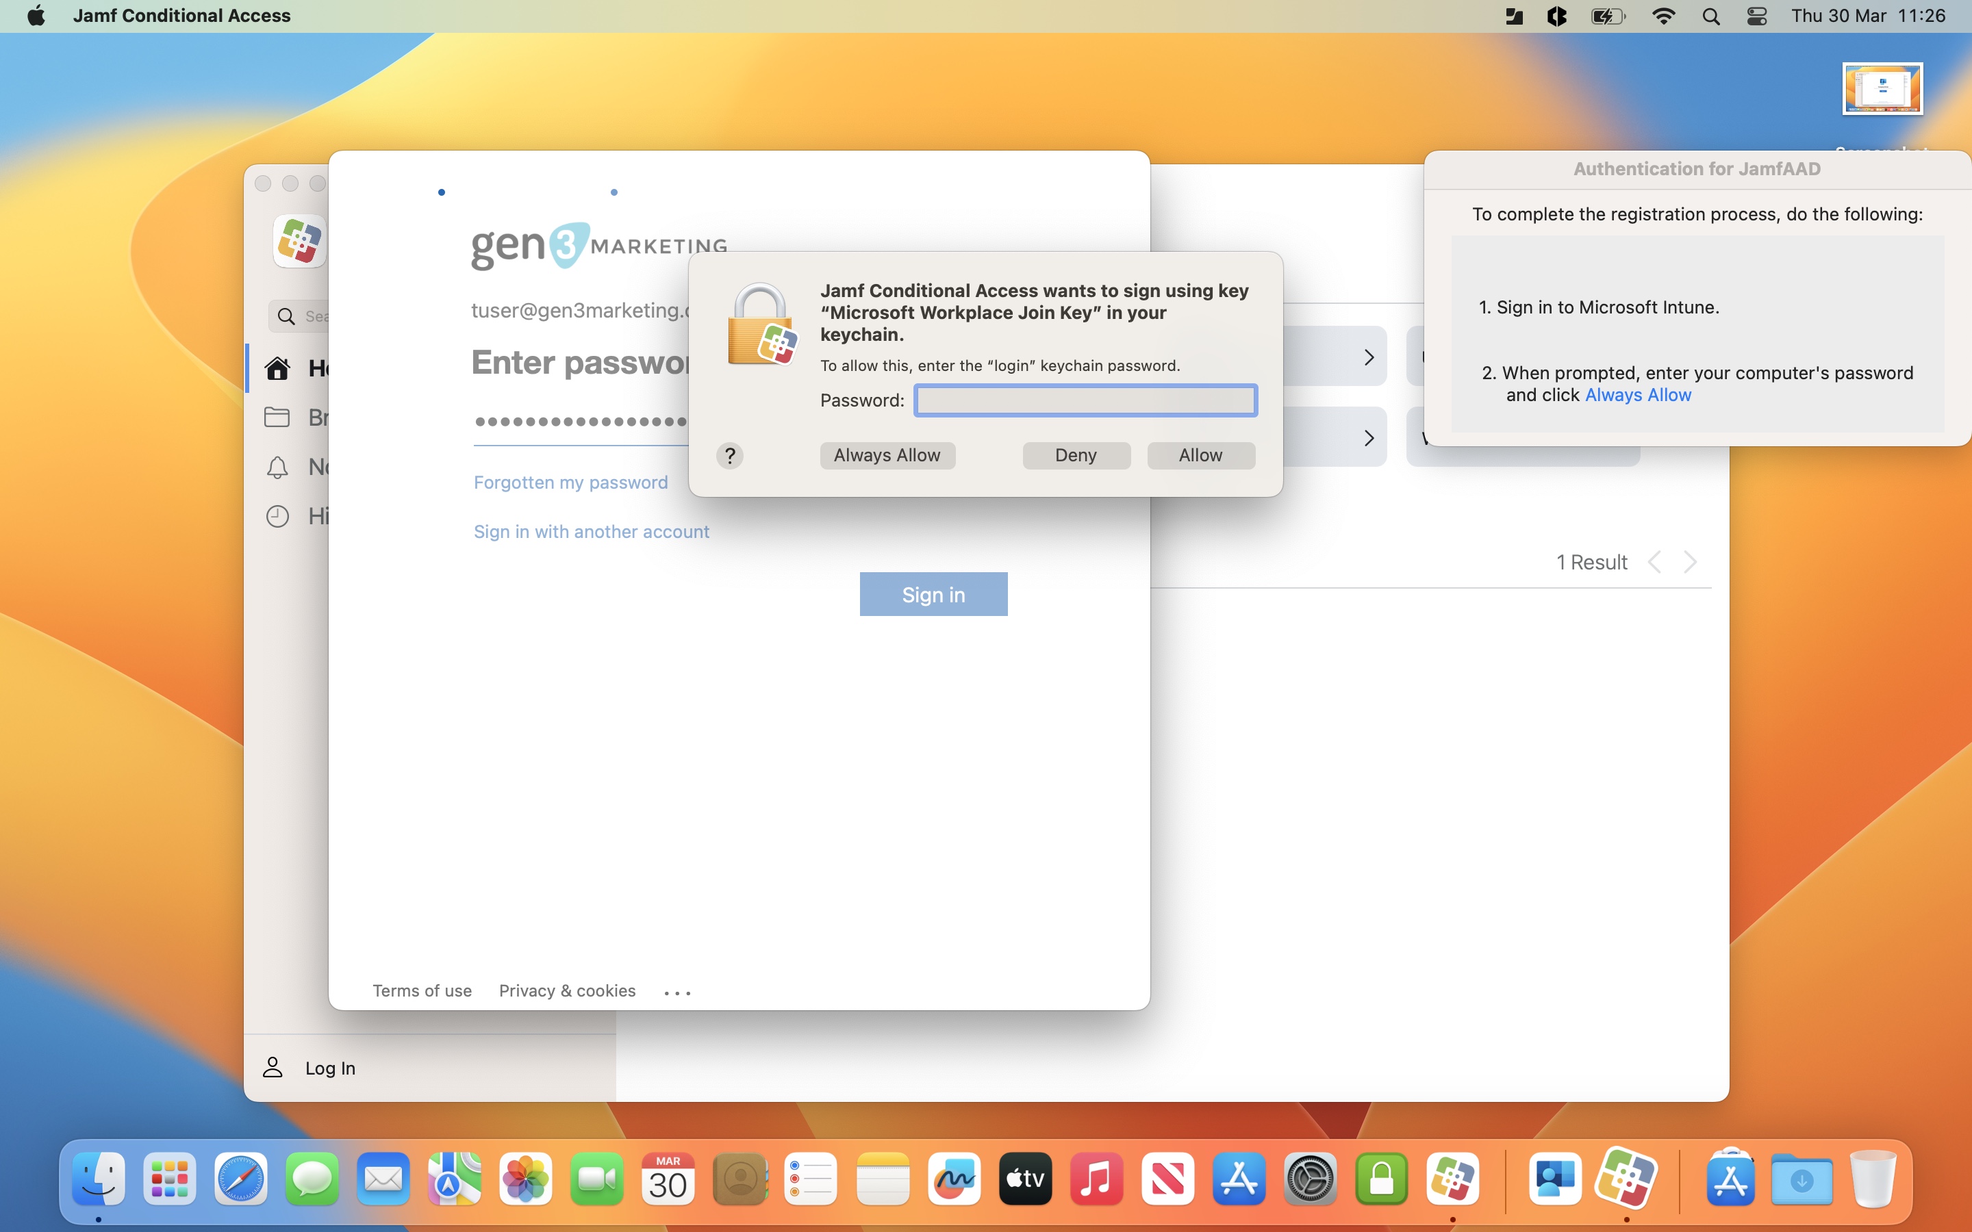Select Home icon in Self Service sidebar
The width and height of the screenshot is (1972, 1232).
coord(277,368)
